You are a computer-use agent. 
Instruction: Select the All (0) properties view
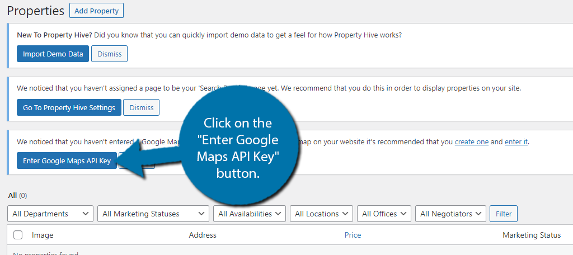(12, 196)
